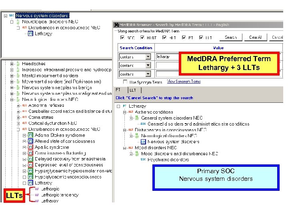Enable Use Synonym Terms checkbox
This screenshot has width=288, height=216.
tap(125, 82)
